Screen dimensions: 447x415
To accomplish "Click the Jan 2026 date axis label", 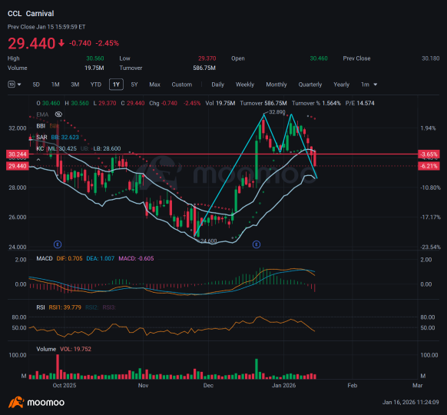I will pyautogui.click(x=283, y=385).
